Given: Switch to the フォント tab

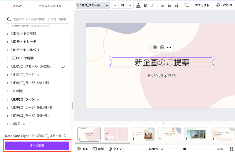Looking at the screenshot, I should (x=18, y=6).
